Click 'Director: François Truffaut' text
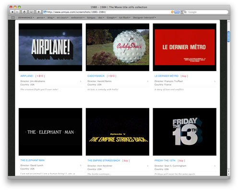Viewport: 238px width, 190px height. (x=168, y=81)
